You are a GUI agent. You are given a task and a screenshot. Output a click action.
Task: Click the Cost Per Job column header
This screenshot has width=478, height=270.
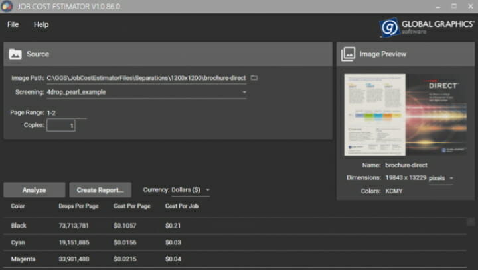[182, 206]
